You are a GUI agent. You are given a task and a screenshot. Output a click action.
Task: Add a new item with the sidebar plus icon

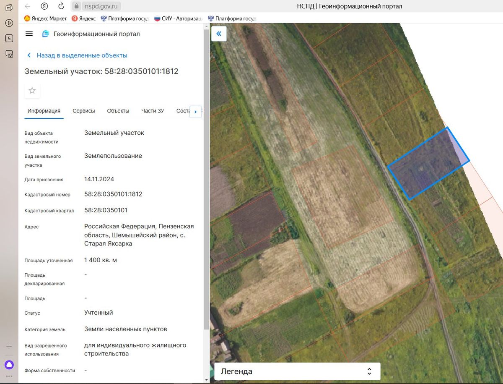(x=9, y=346)
